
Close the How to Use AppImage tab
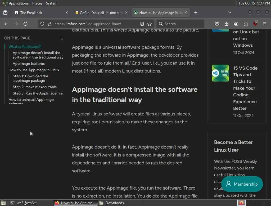pos(186,12)
